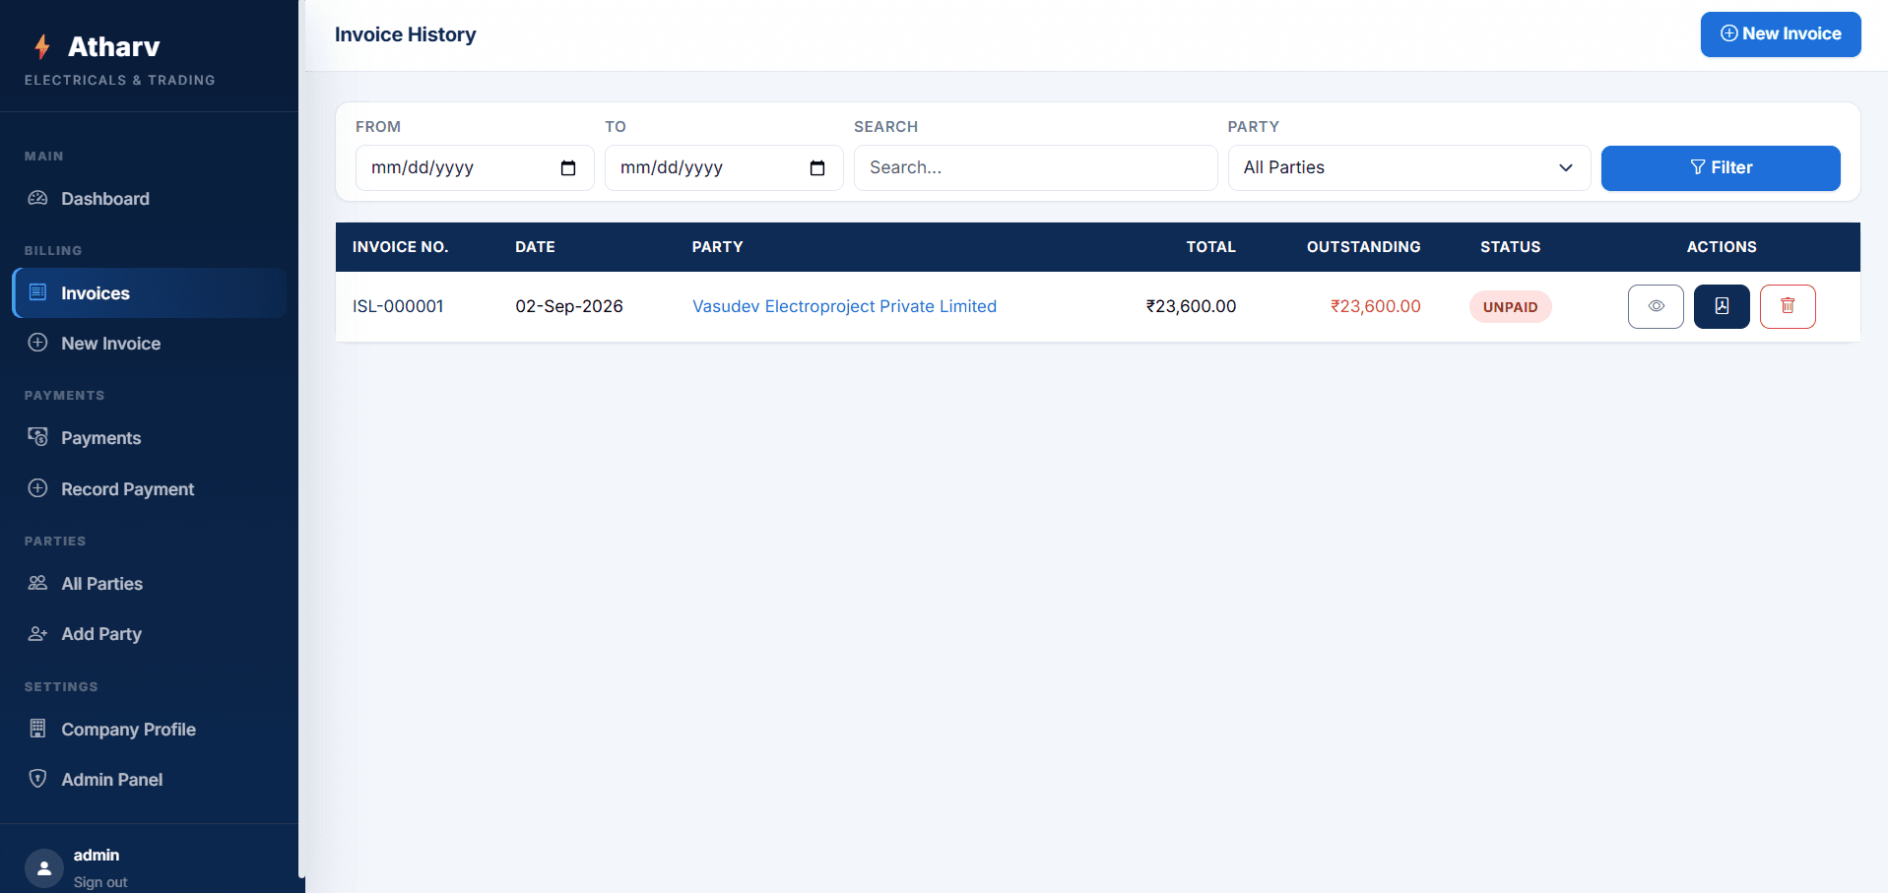Click the ACTIONS column header
The width and height of the screenshot is (1888, 893).
1722,247
